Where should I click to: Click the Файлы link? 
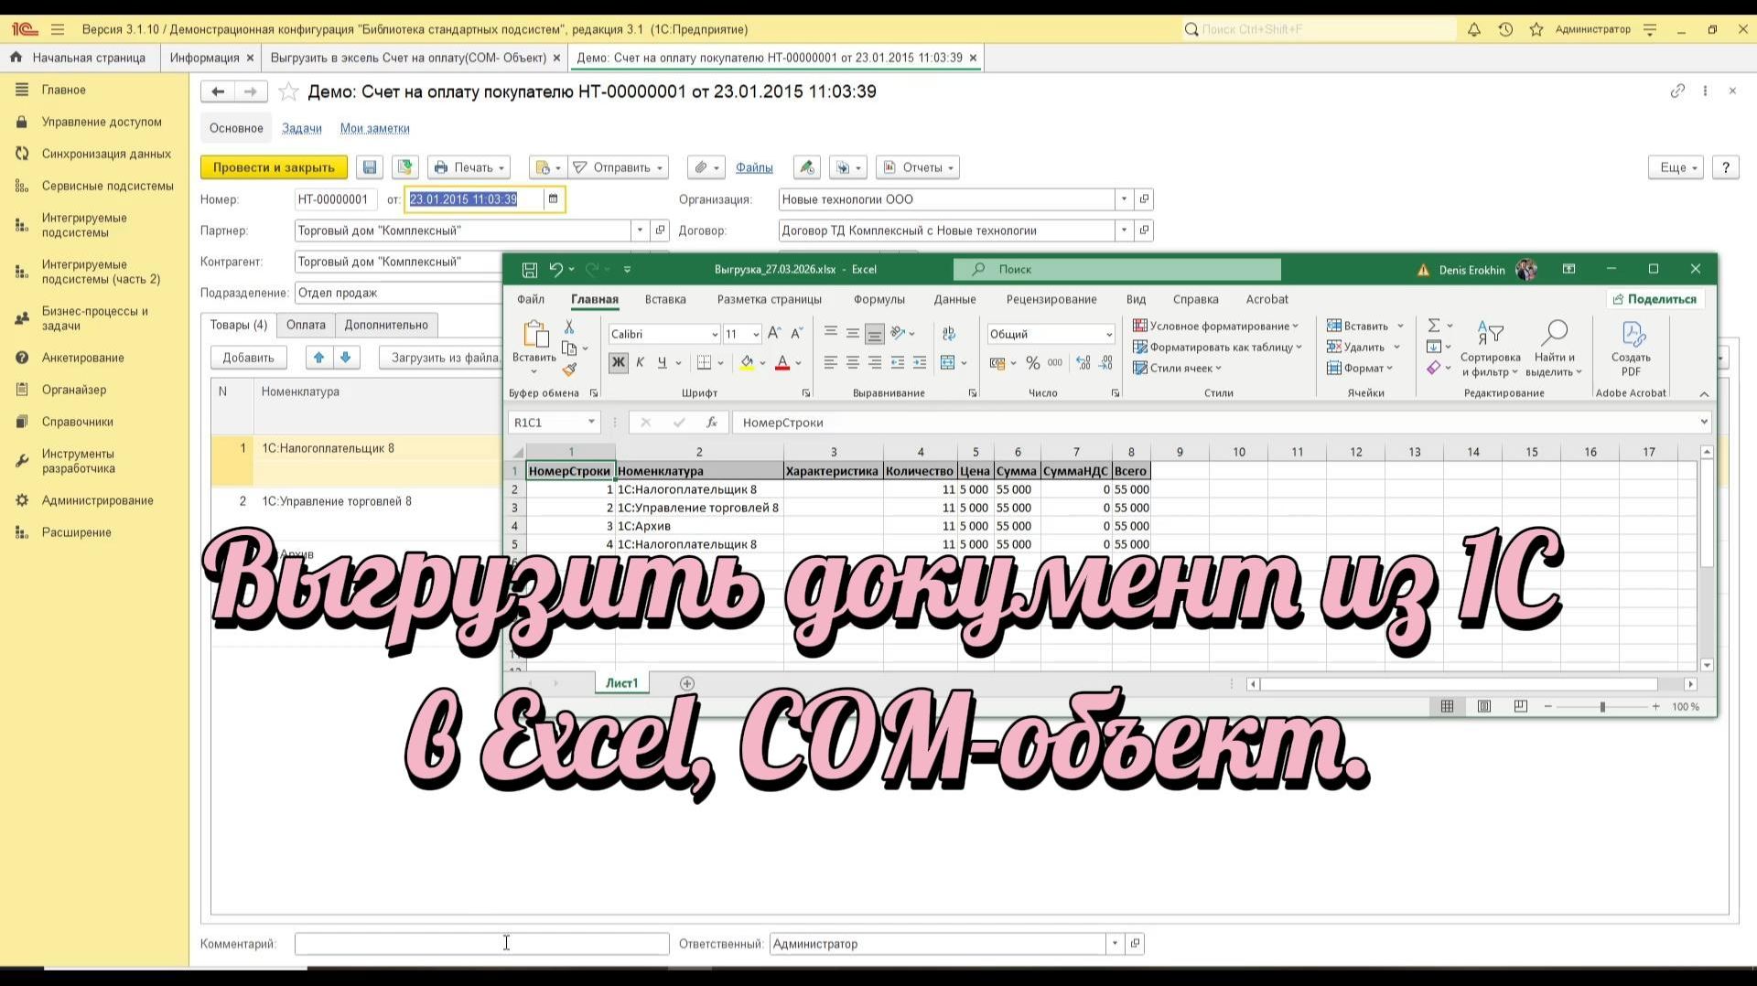pos(753,167)
